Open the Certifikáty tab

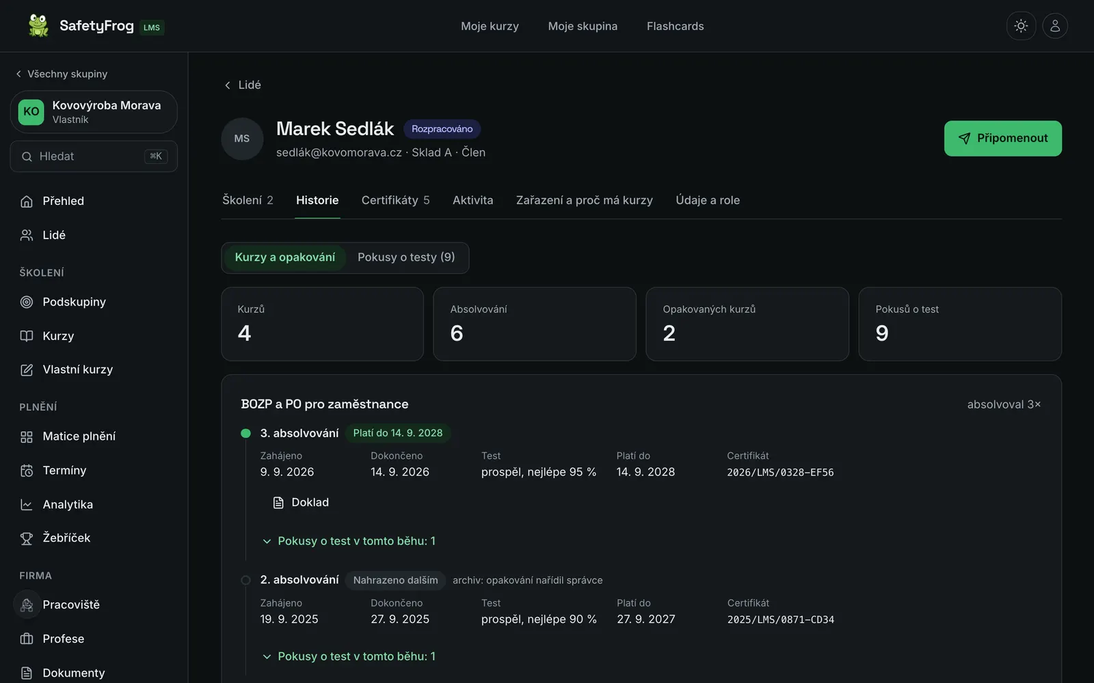(x=395, y=200)
